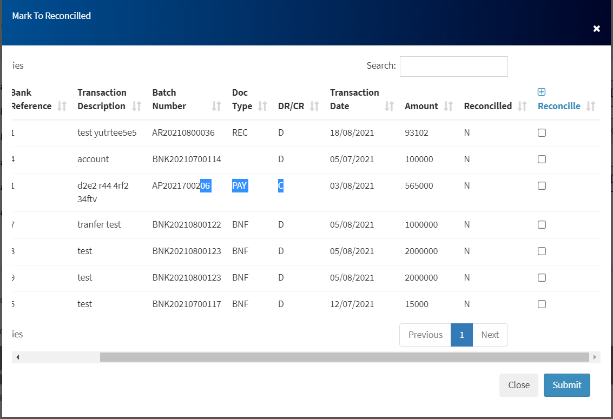Sort by Doc Type column arrows

pos(263,106)
